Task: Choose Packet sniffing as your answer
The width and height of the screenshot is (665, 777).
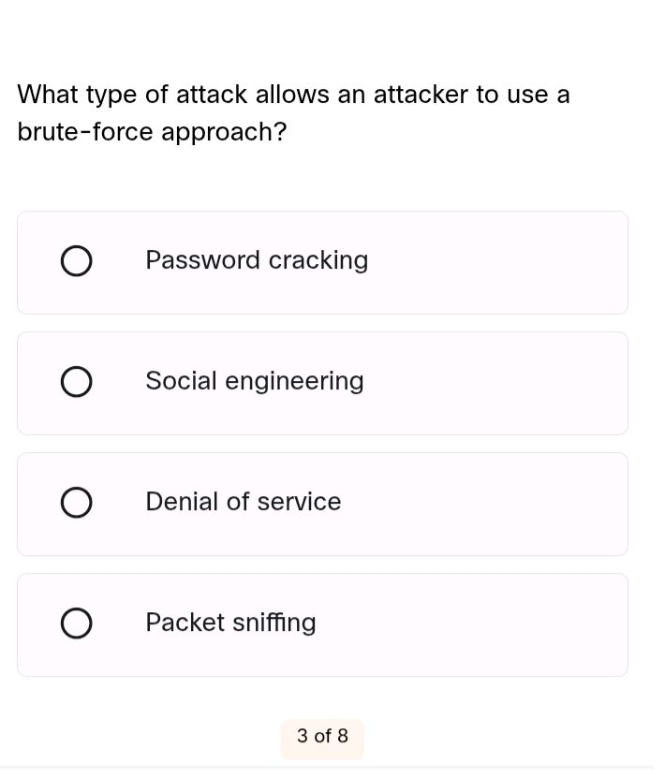Action: point(322,624)
